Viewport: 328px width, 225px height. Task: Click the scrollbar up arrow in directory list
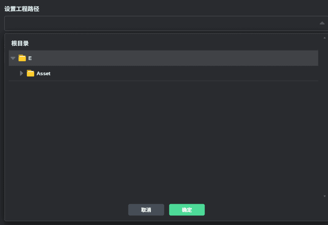pyautogui.click(x=325, y=38)
